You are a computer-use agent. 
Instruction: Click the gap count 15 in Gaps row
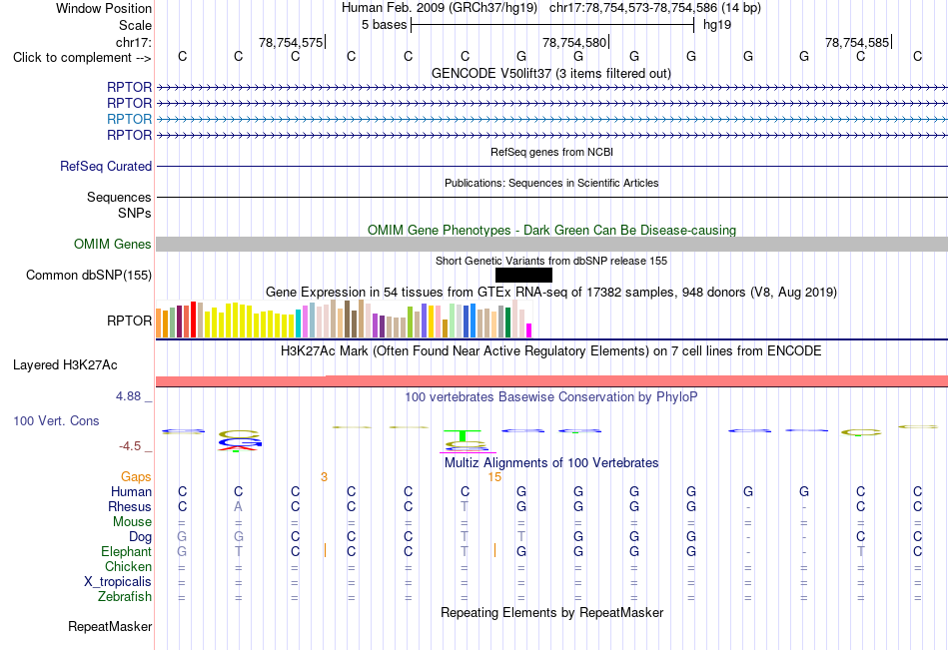point(494,477)
